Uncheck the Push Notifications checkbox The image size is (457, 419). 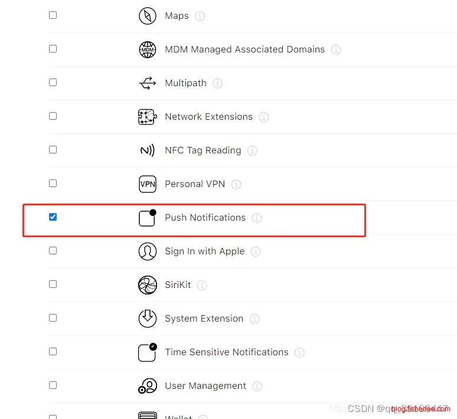(x=53, y=217)
